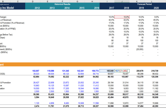Click the tax value 1,120
166x110 pixels.
click(x=37, y=103)
